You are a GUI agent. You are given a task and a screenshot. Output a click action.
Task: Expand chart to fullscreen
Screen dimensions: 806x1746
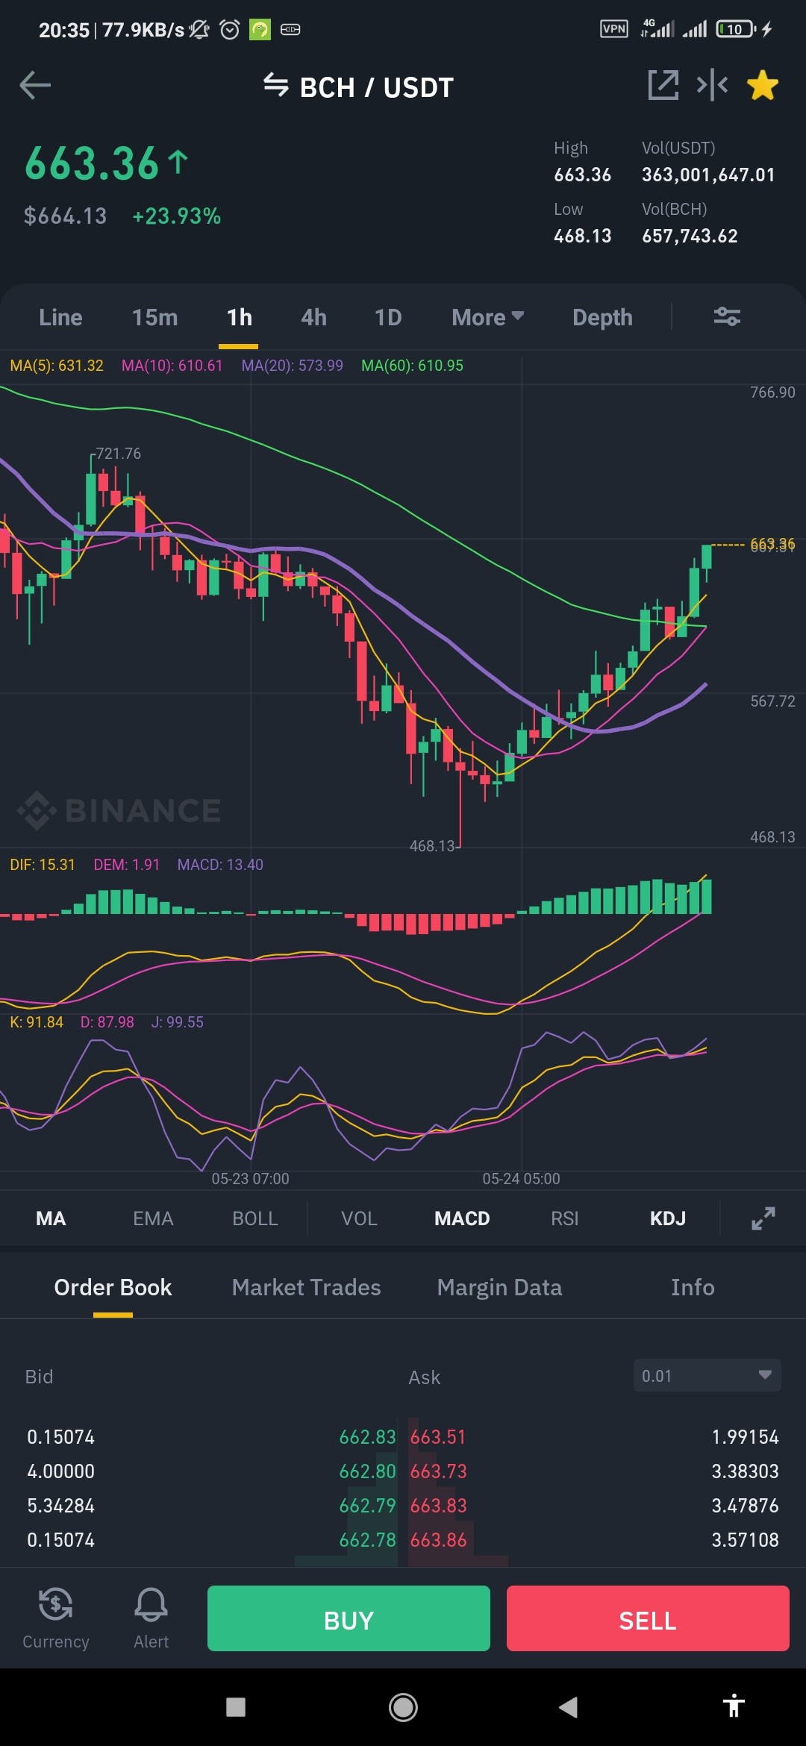coord(763,1218)
